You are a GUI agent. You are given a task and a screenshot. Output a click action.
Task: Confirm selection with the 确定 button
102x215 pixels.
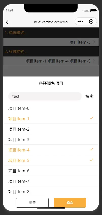point(70,203)
